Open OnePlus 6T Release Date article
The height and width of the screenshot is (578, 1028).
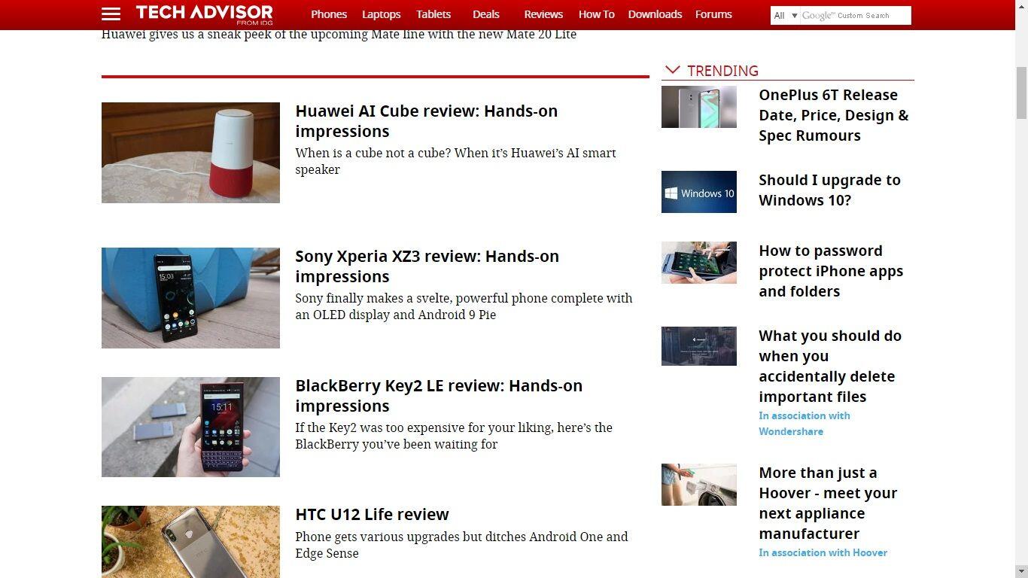(x=834, y=115)
